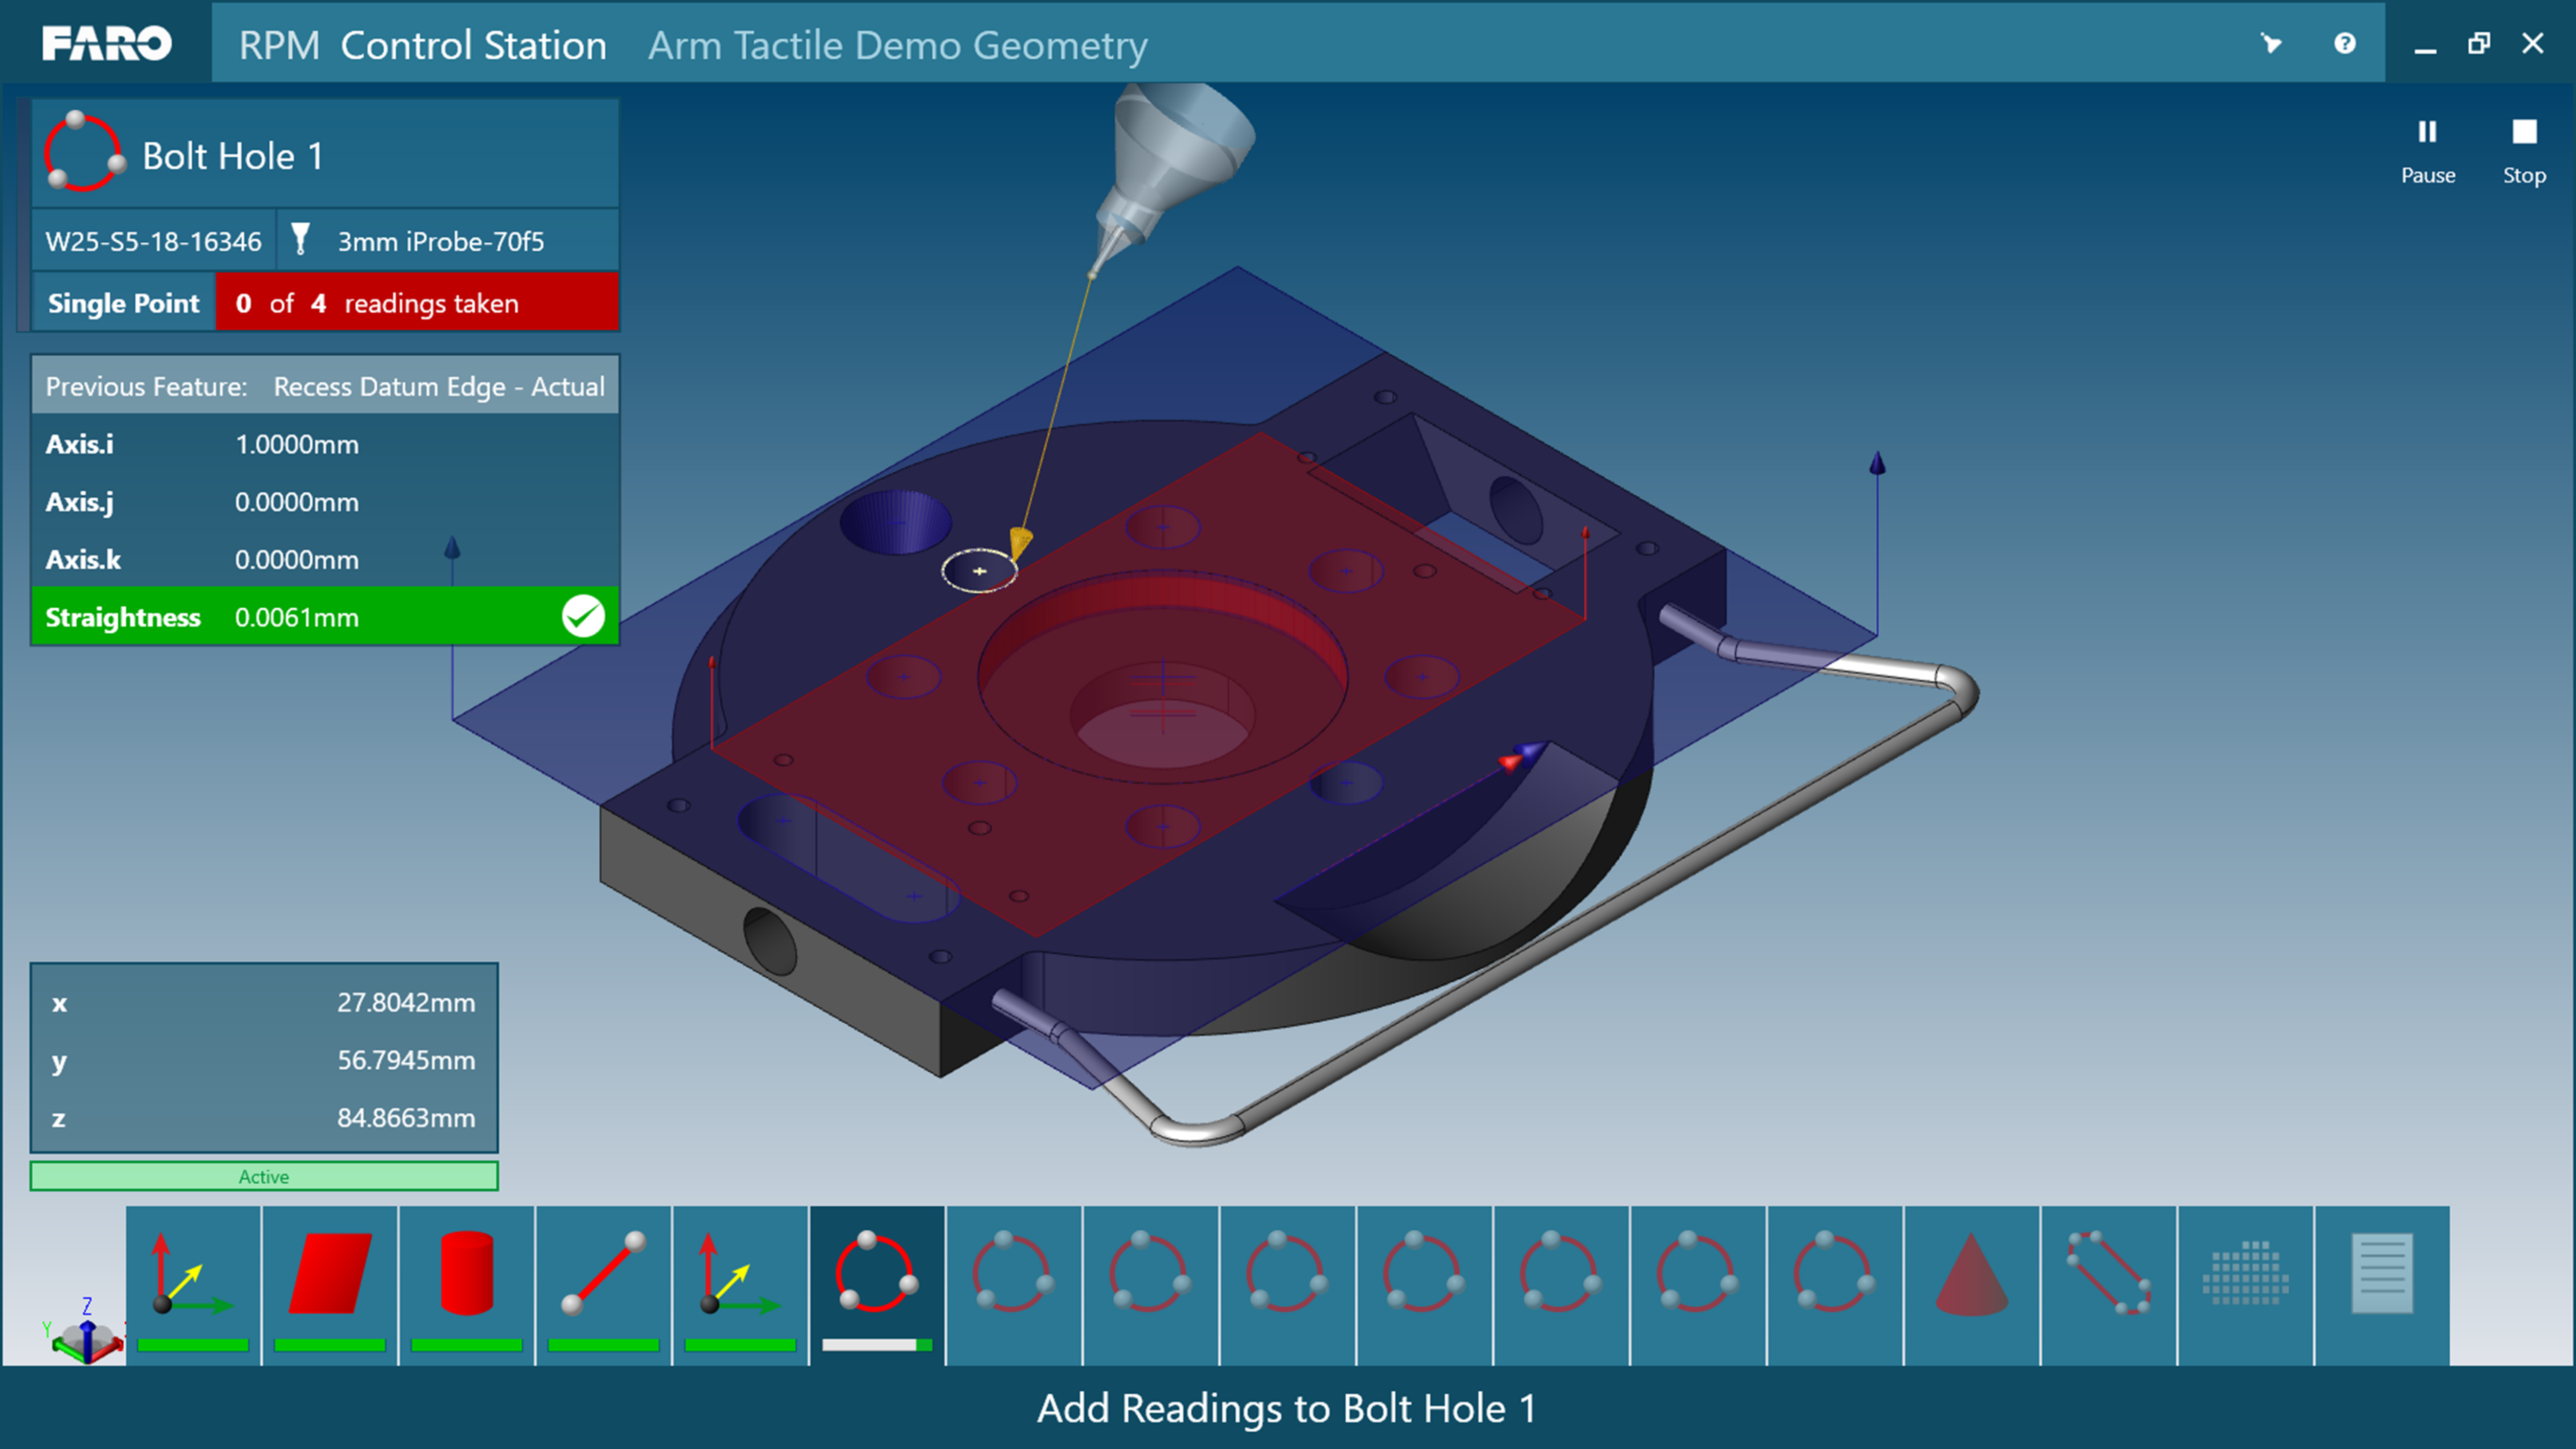Select the slot feature step icon

(x=2109, y=1284)
